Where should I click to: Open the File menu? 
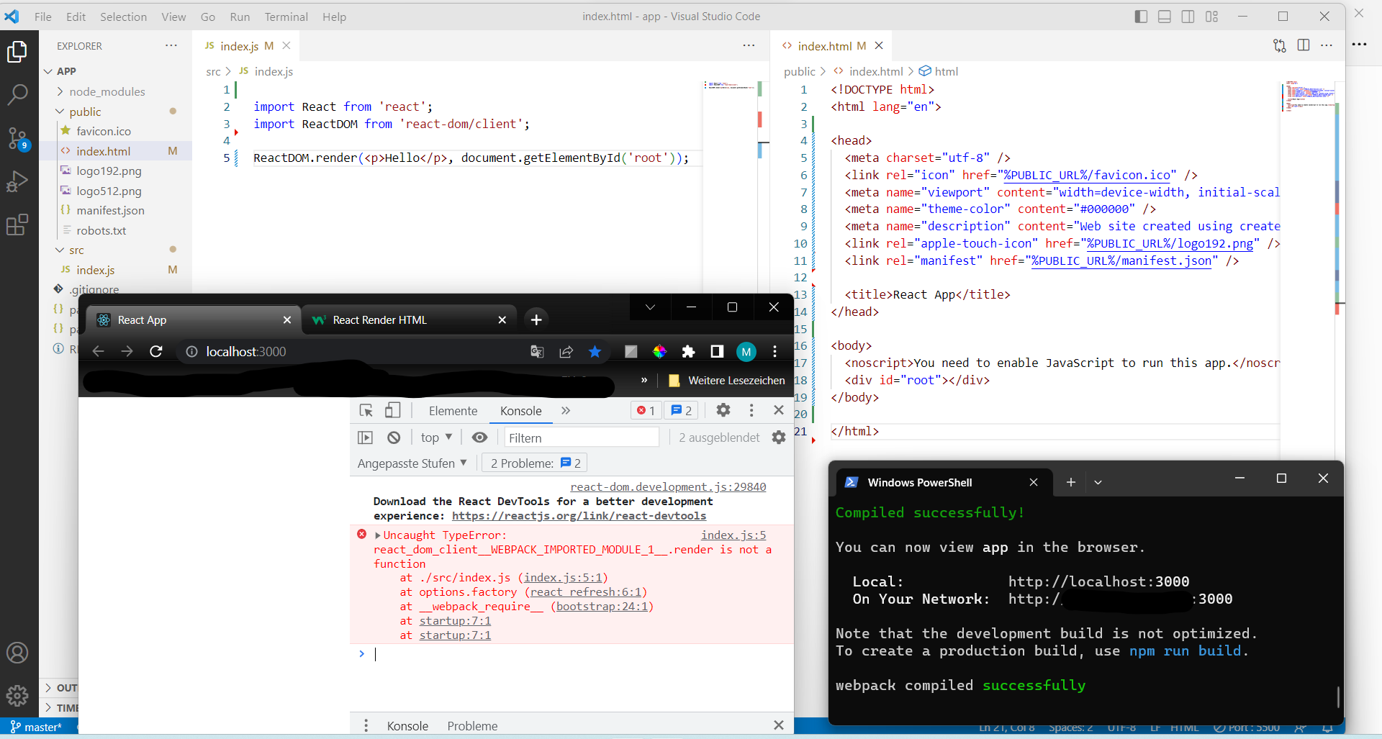[43, 17]
